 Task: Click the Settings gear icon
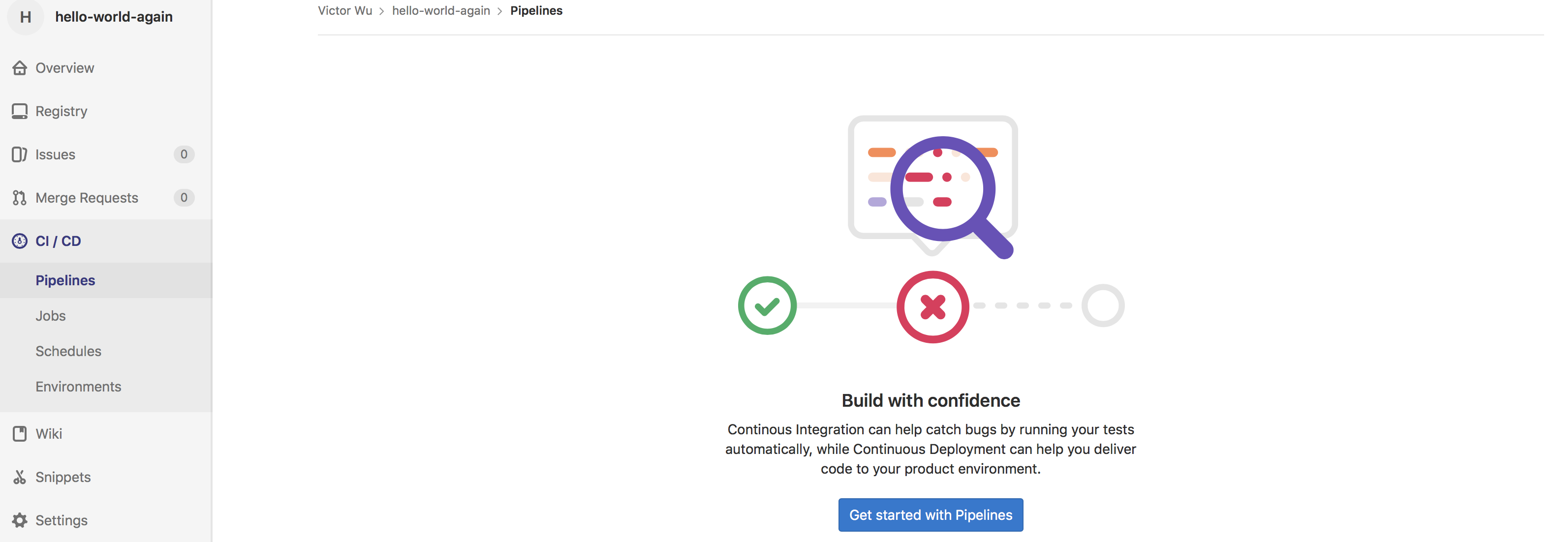coord(19,520)
